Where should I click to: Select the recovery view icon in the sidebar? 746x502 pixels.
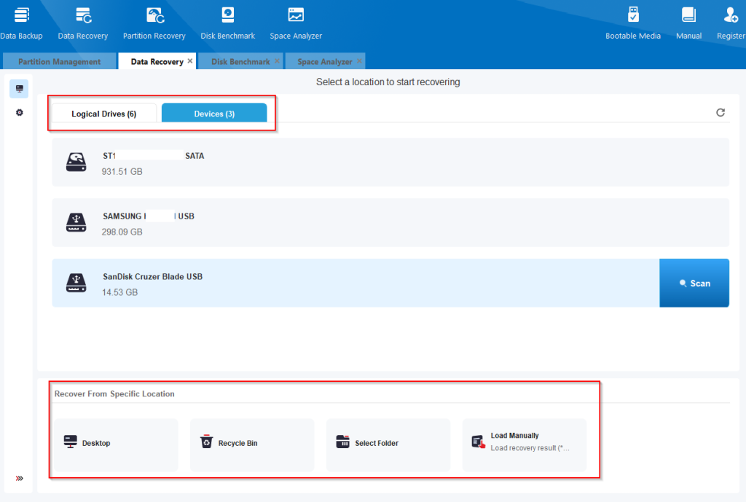tap(19, 89)
